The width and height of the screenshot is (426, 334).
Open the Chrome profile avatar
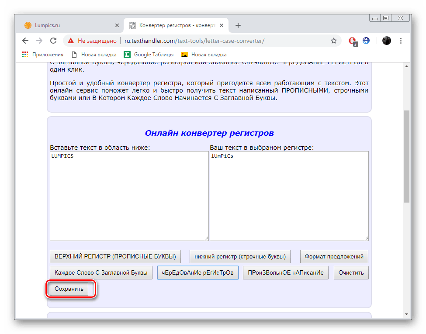coord(386,41)
